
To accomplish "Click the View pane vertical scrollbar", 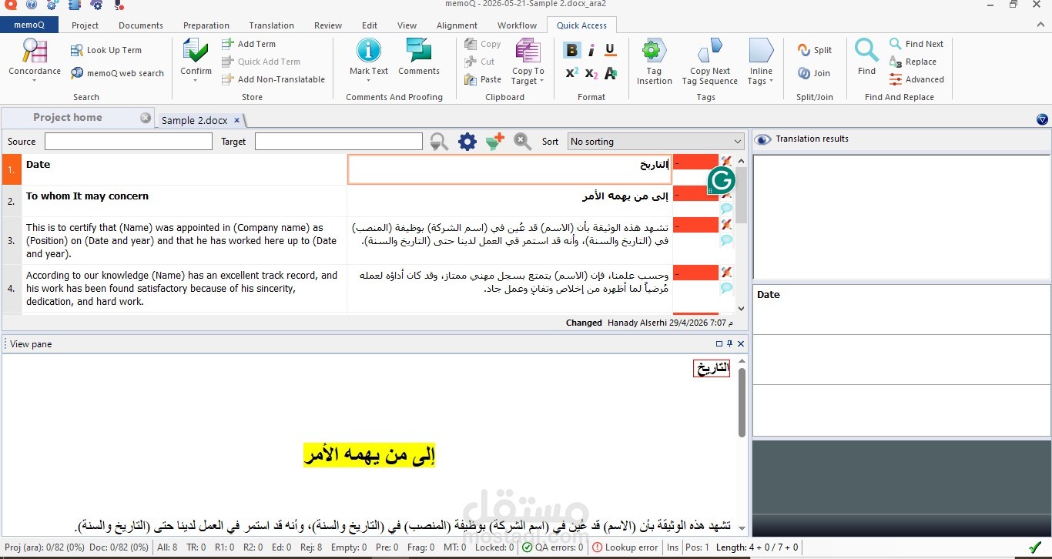I will coord(742,402).
